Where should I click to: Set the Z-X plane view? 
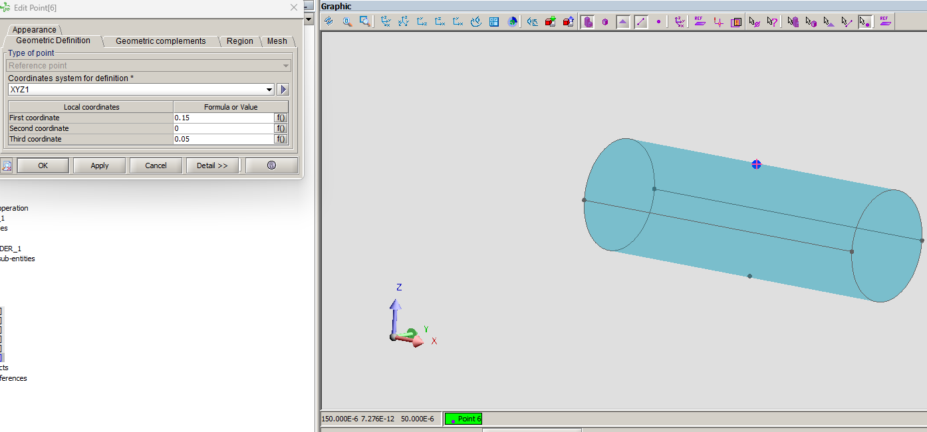tap(440, 22)
